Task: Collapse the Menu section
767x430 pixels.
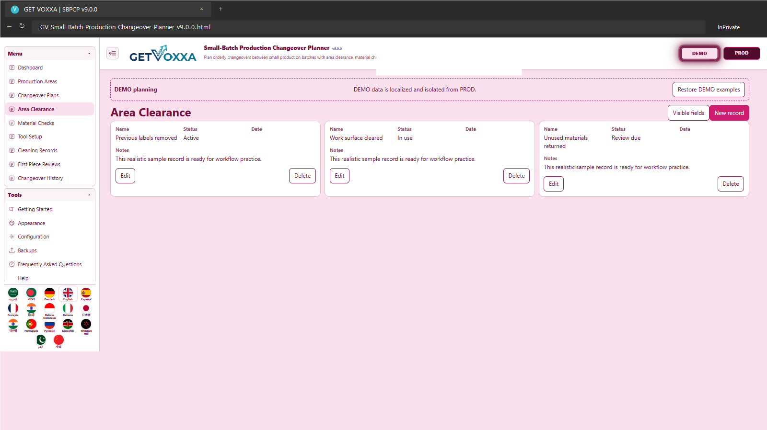Action: click(x=89, y=54)
